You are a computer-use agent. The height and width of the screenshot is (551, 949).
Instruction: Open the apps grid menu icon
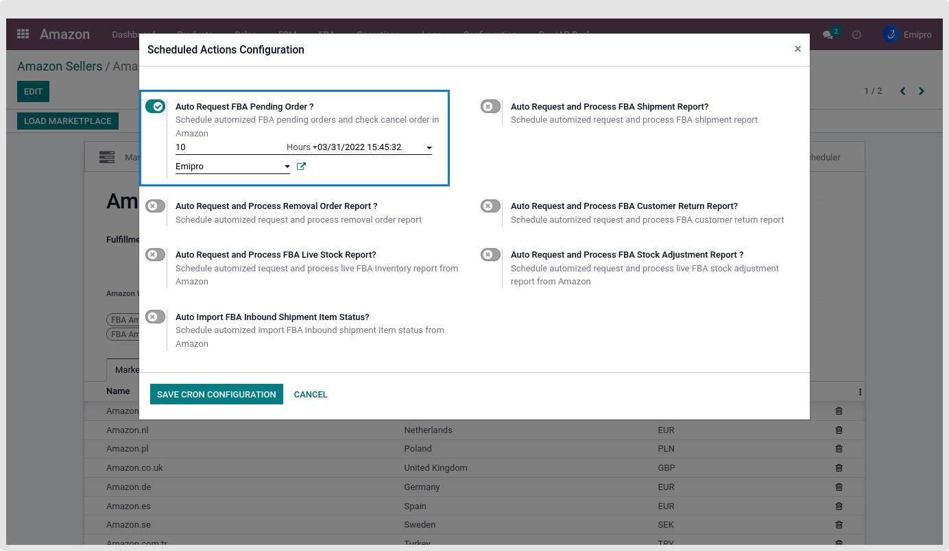(x=23, y=34)
